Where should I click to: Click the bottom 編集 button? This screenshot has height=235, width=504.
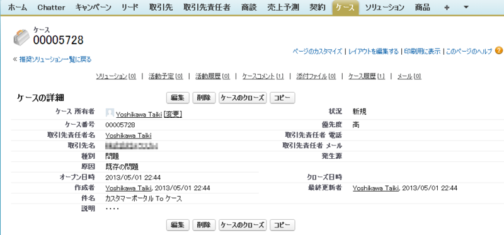178,225
